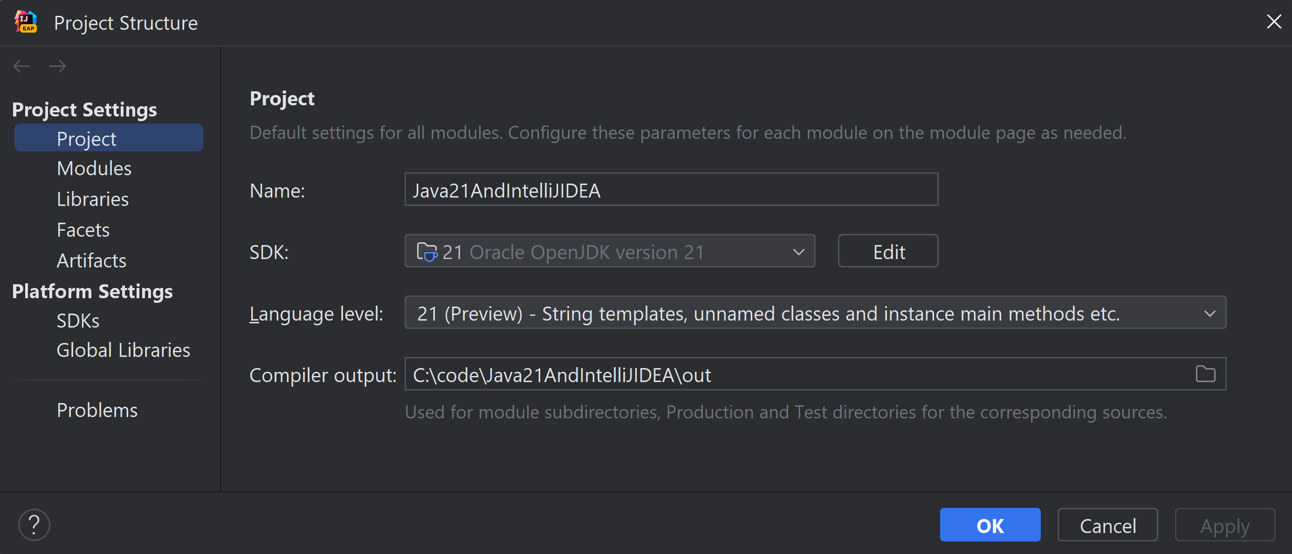This screenshot has height=554, width=1292.
Task: Open Global Libraries settings
Action: (123, 350)
